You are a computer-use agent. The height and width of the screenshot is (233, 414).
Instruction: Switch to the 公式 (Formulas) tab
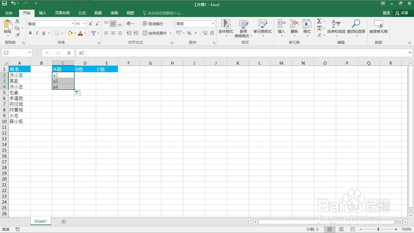[82, 13]
